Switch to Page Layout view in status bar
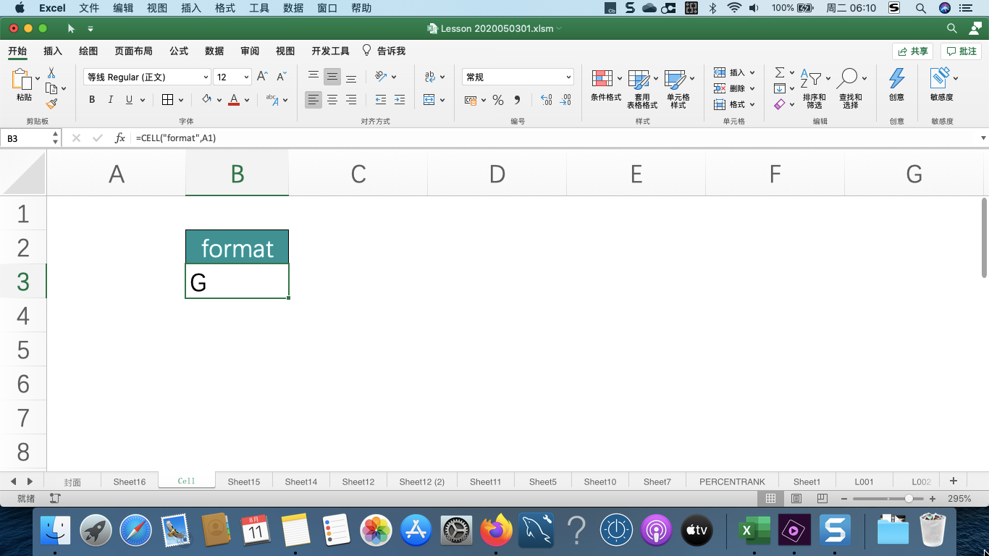 (796, 499)
